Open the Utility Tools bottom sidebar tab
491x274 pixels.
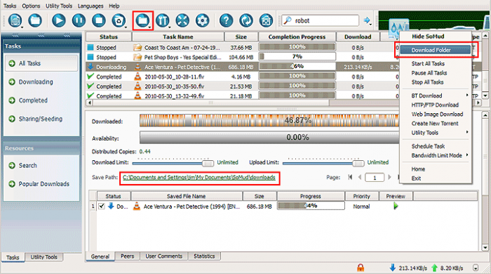(x=43, y=257)
